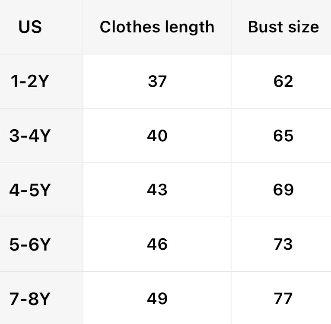The width and height of the screenshot is (331, 324).
Task: Click bust size value 73
Action: point(283,245)
